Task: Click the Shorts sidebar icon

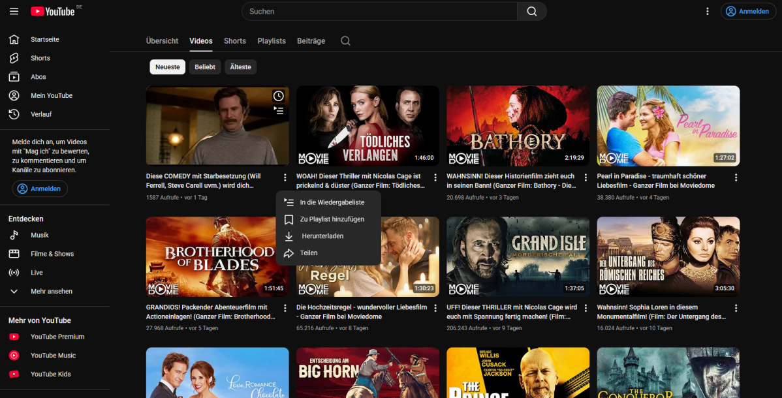Action: click(14, 58)
